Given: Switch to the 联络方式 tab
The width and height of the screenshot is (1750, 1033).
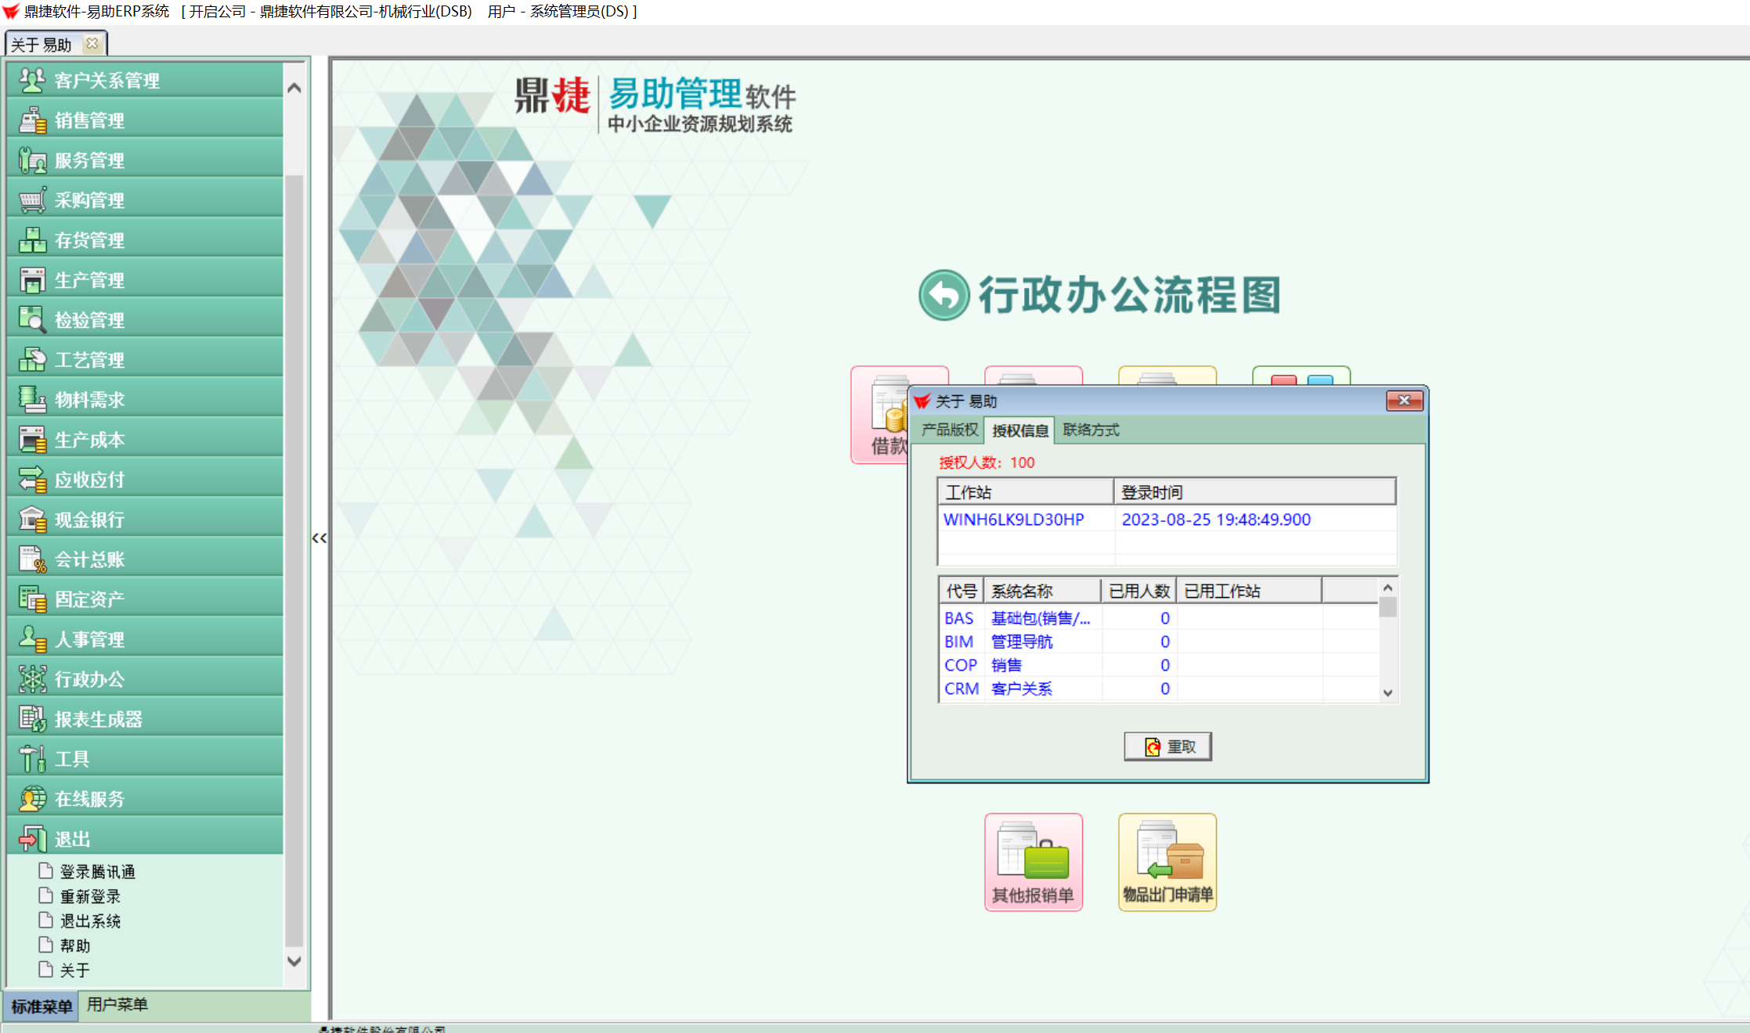Looking at the screenshot, I should click(x=1090, y=430).
